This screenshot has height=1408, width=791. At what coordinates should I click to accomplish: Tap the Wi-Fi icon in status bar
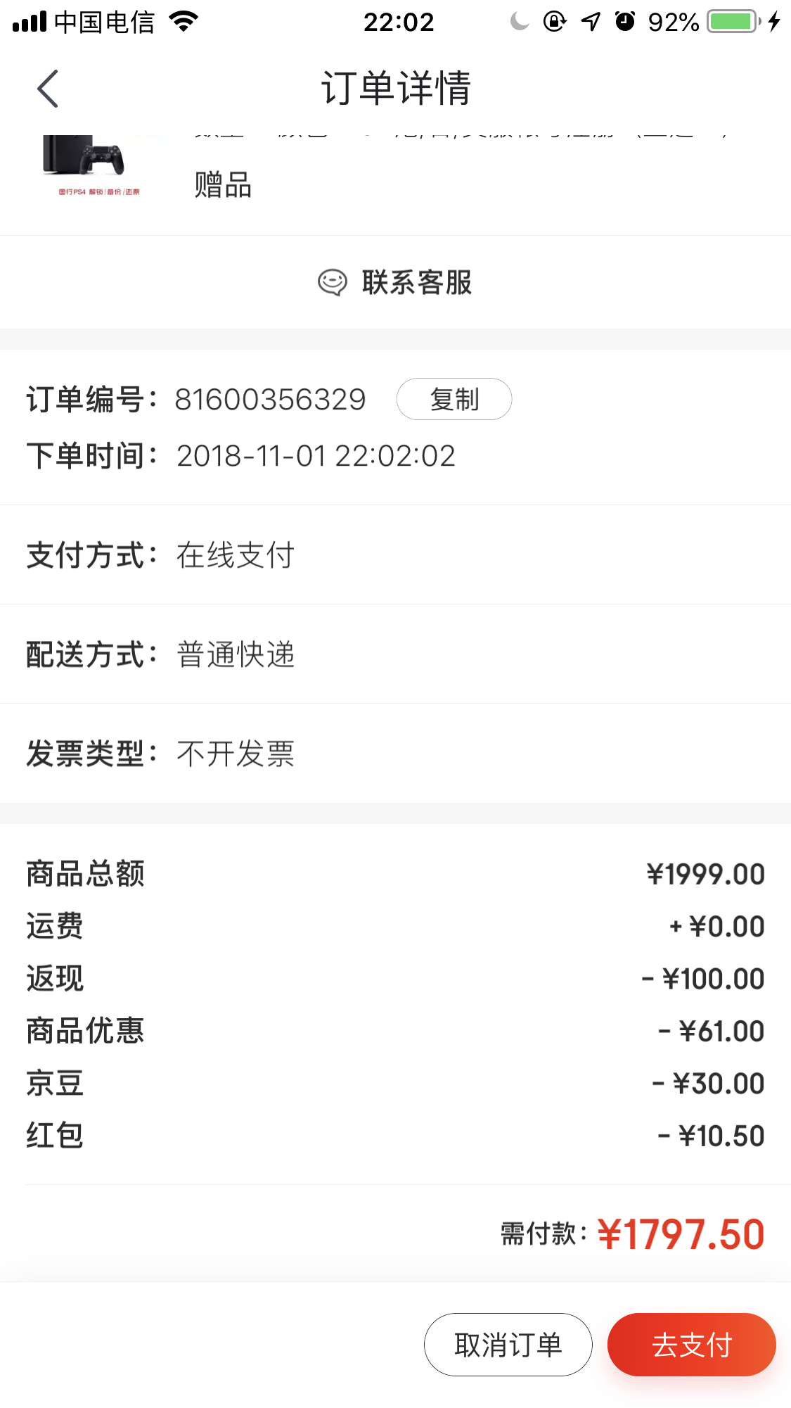pyautogui.click(x=184, y=22)
